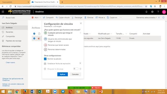Click info icon next to Bloquear la descarga
The image size is (167, 94).
pyautogui.click(x=80, y=69)
